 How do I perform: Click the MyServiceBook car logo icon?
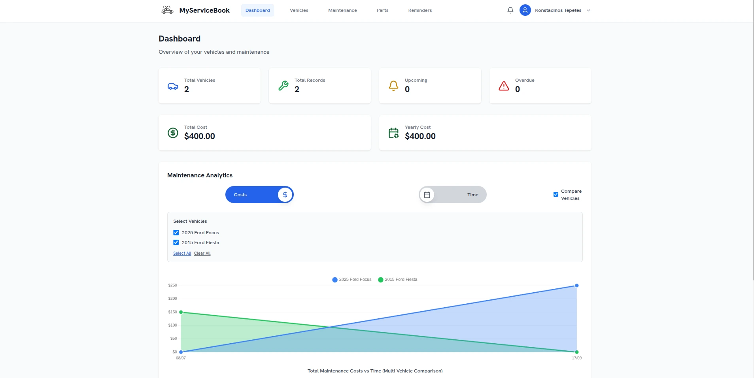click(x=167, y=10)
